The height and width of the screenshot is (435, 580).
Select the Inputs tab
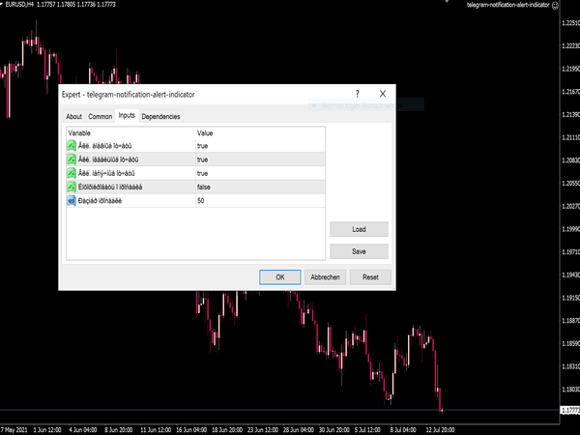pos(127,115)
